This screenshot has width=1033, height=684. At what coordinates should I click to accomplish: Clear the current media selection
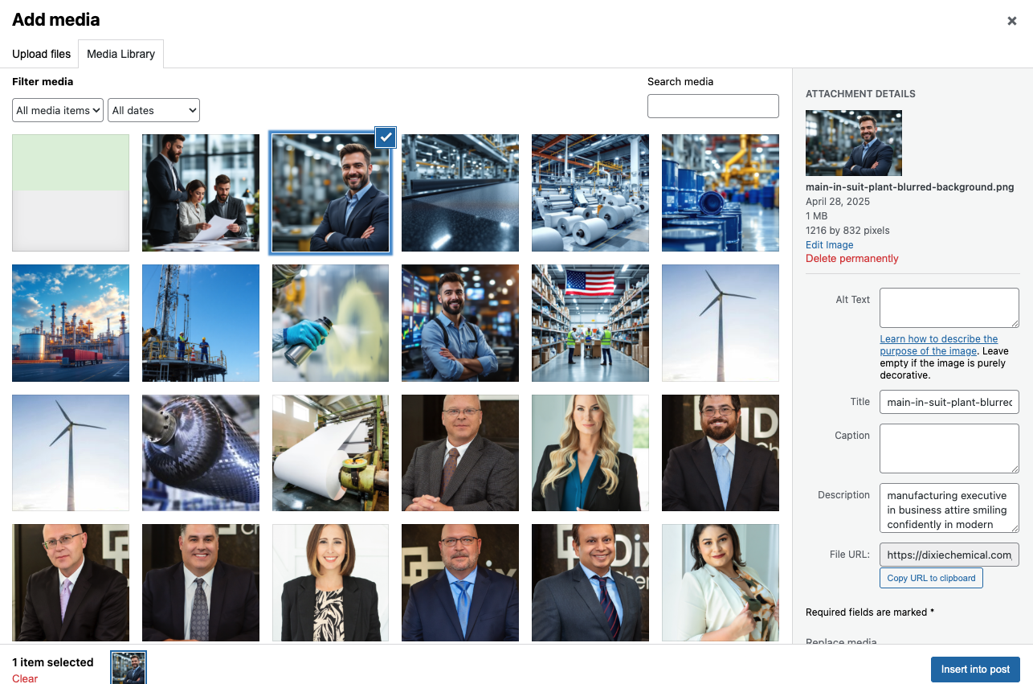coord(25,678)
